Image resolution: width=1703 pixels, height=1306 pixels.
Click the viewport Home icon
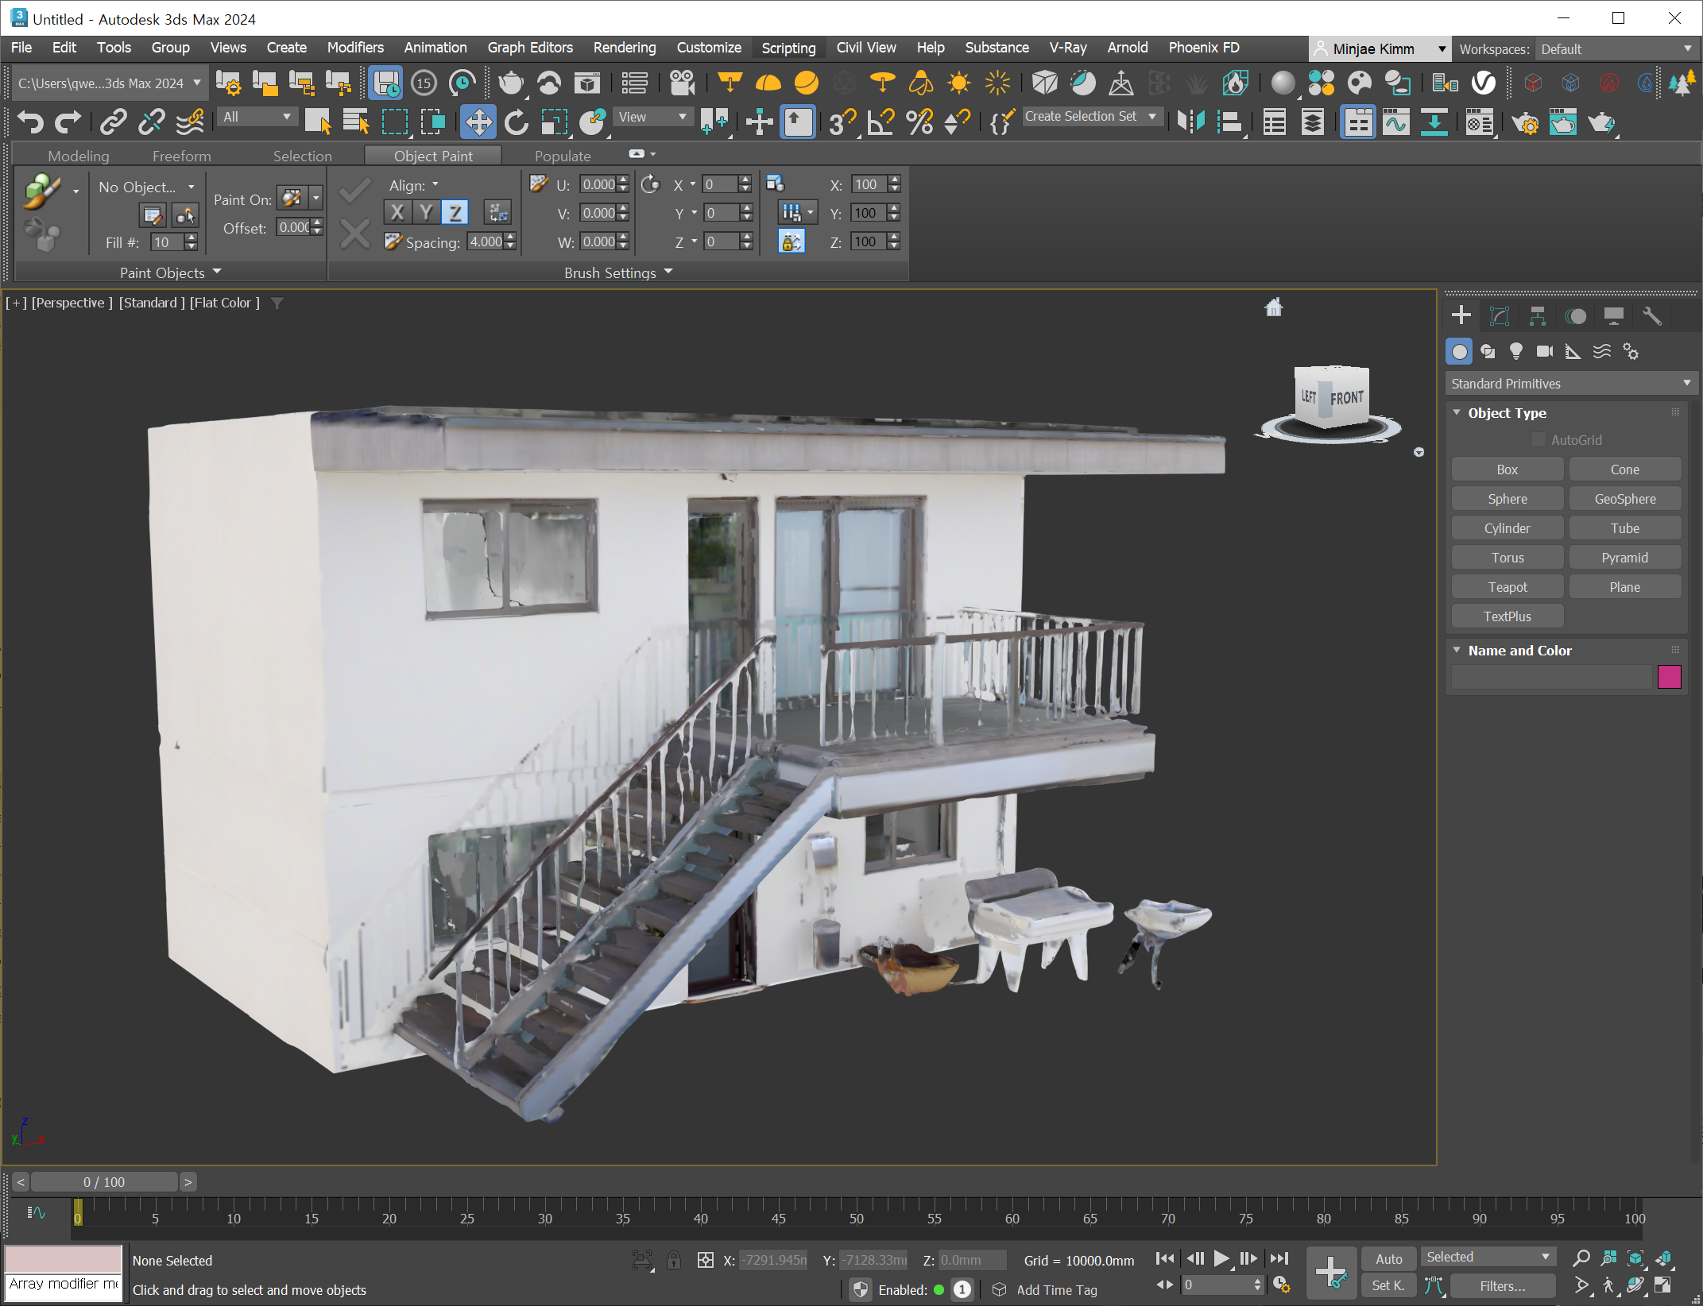(x=1273, y=307)
